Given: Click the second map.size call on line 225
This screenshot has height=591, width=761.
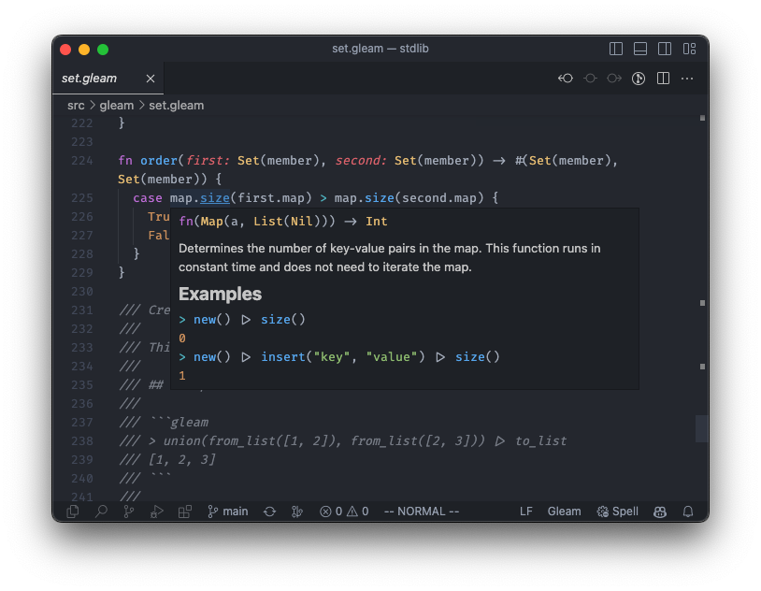Looking at the screenshot, I should click(364, 198).
